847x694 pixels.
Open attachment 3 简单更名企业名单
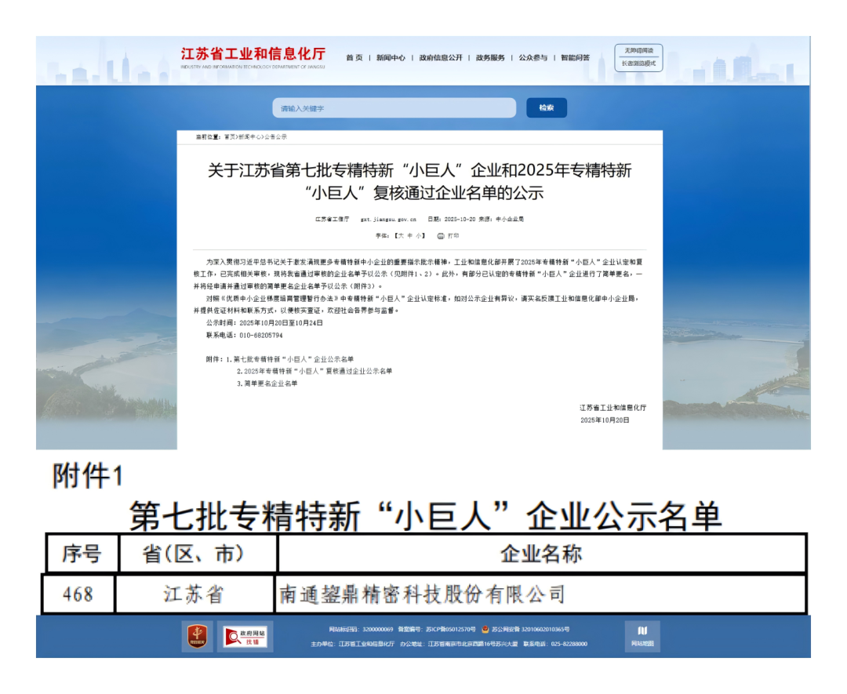pos(267,383)
